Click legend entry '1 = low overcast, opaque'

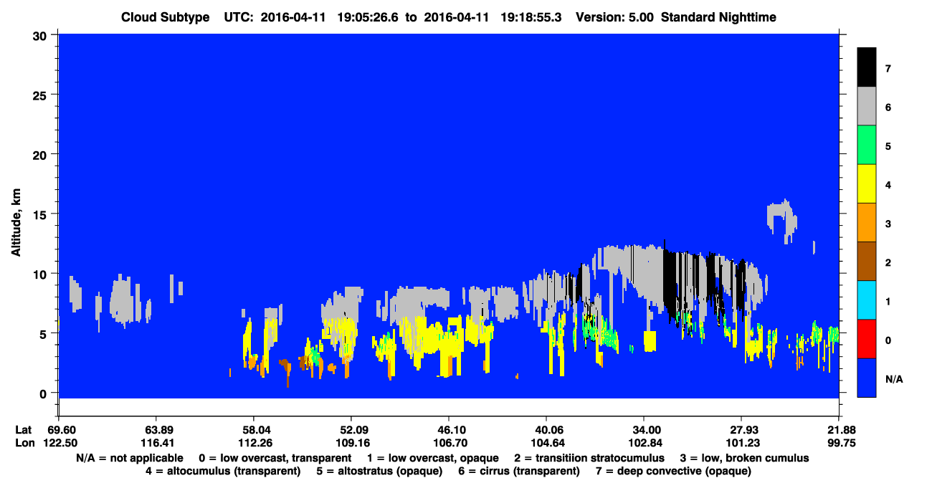coord(432,458)
